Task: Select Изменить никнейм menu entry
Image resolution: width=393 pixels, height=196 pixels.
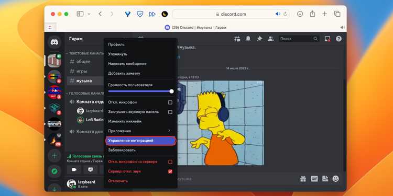Action: click(x=140, y=121)
